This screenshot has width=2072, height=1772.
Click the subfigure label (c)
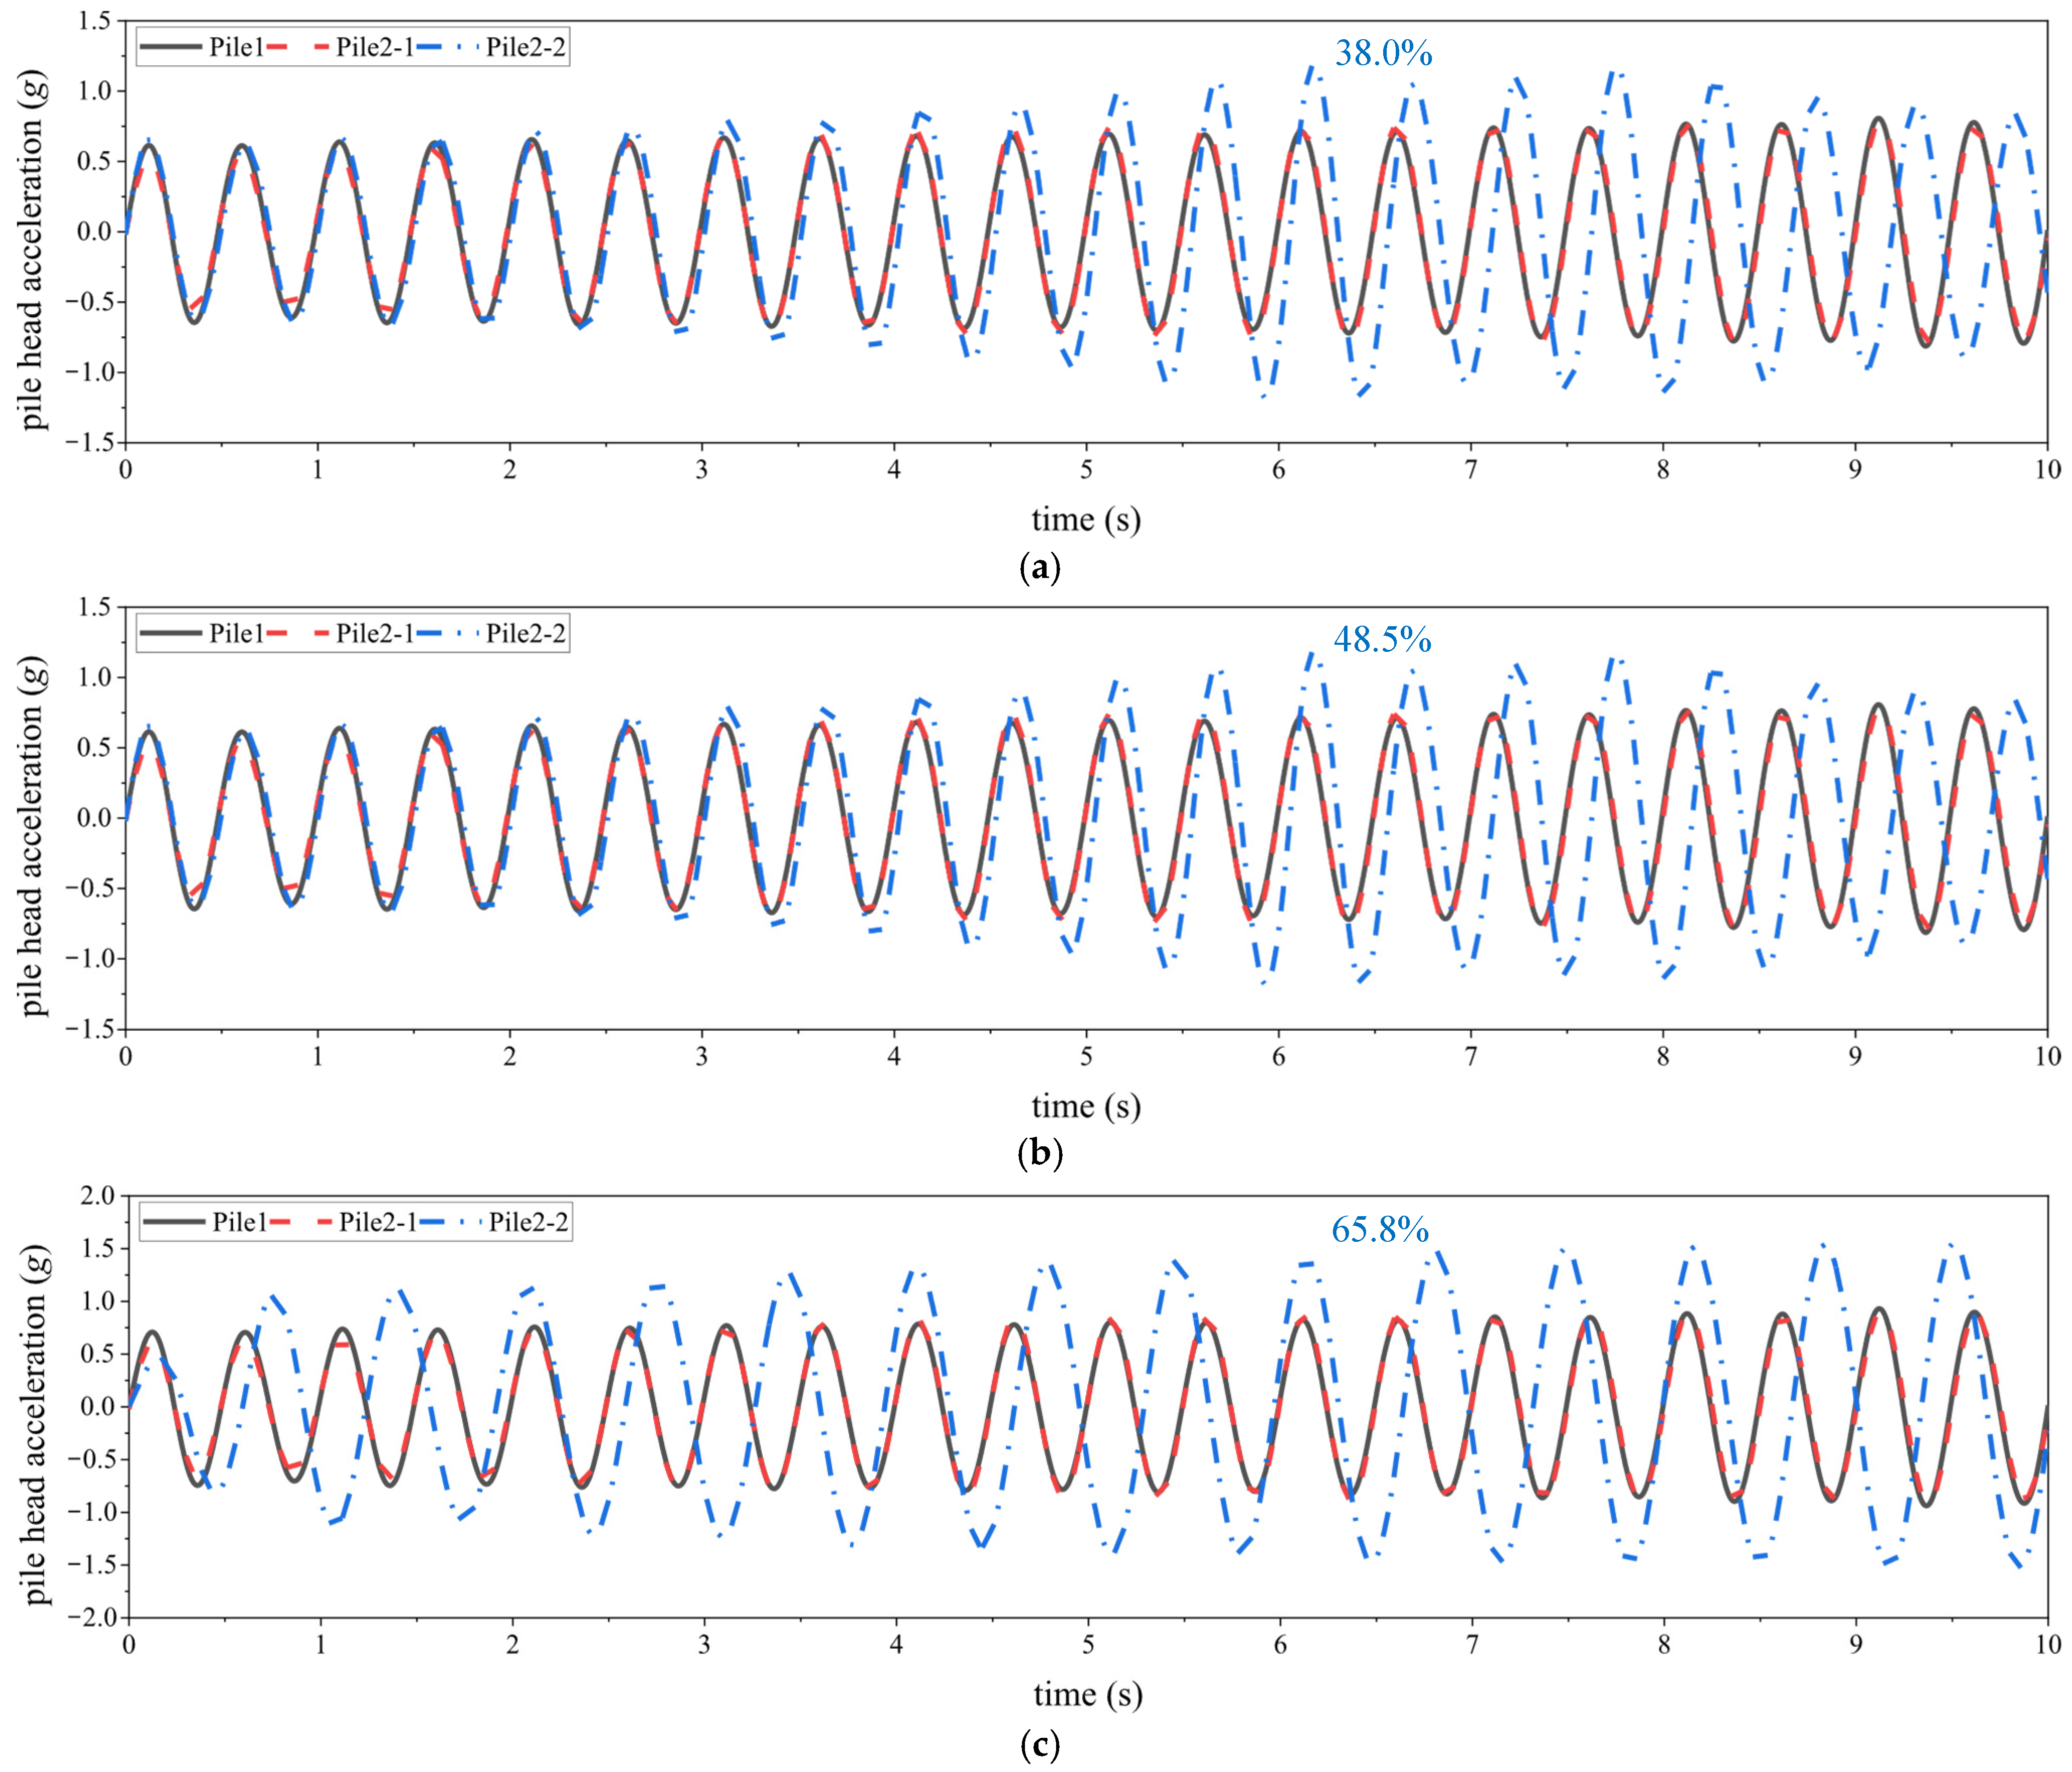1039,1745
